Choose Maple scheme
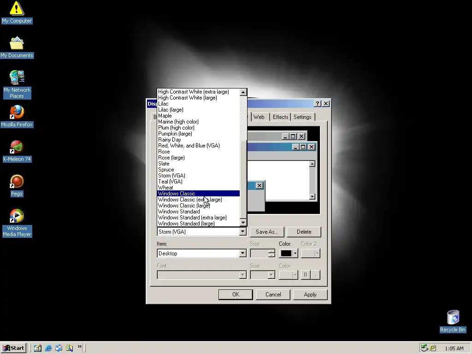 click(198, 116)
